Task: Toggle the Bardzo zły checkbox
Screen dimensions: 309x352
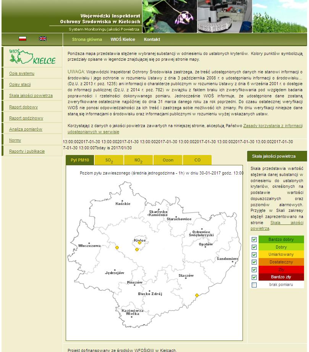Action: pyautogui.click(x=254, y=277)
